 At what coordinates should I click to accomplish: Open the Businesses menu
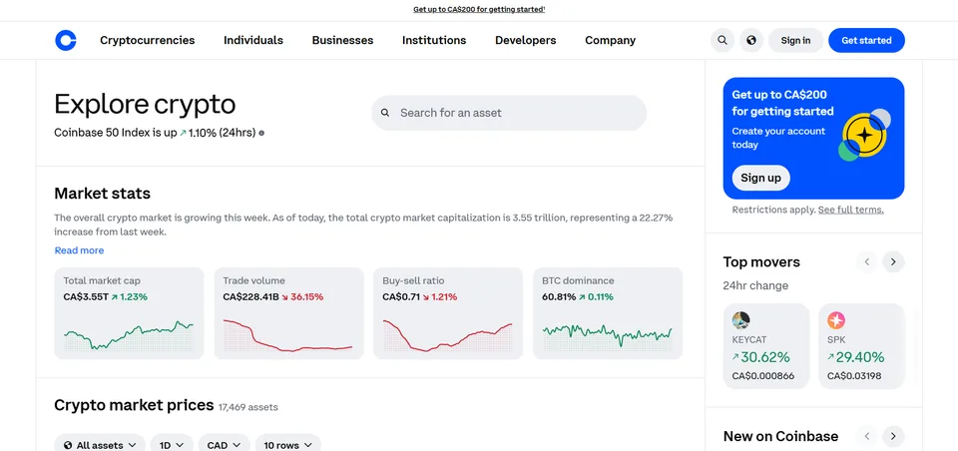pyautogui.click(x=342, y=40)
